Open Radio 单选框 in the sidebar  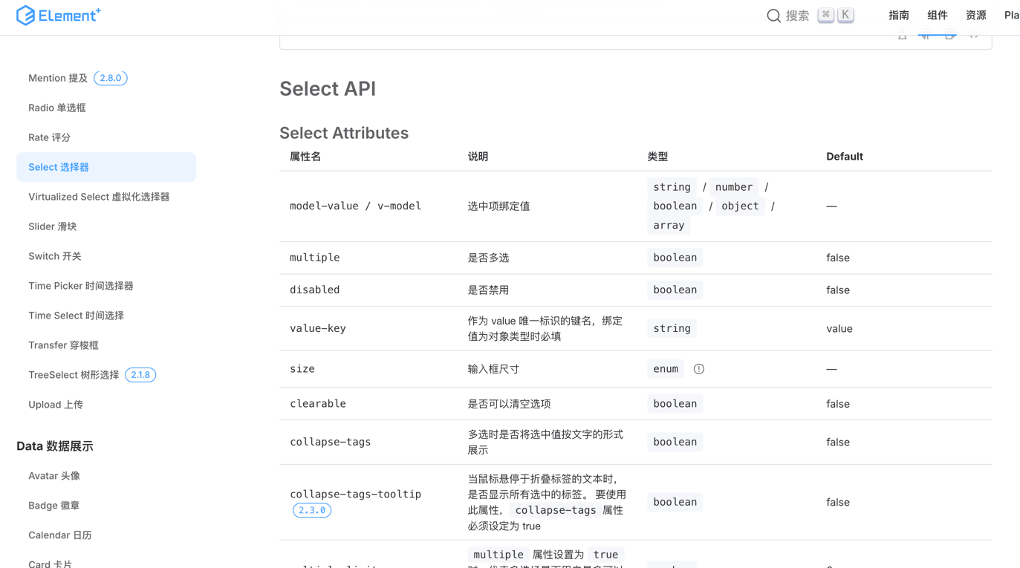(57, 108)
